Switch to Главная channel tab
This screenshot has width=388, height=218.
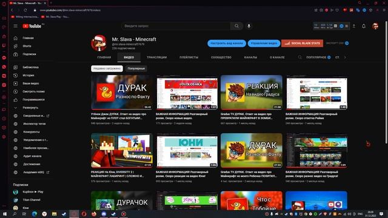[104, 58]
